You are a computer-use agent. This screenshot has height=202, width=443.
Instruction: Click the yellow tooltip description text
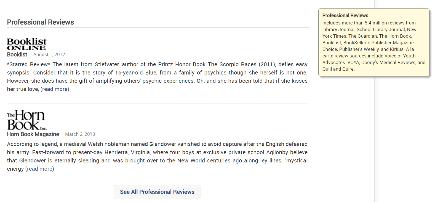(374, 46)
